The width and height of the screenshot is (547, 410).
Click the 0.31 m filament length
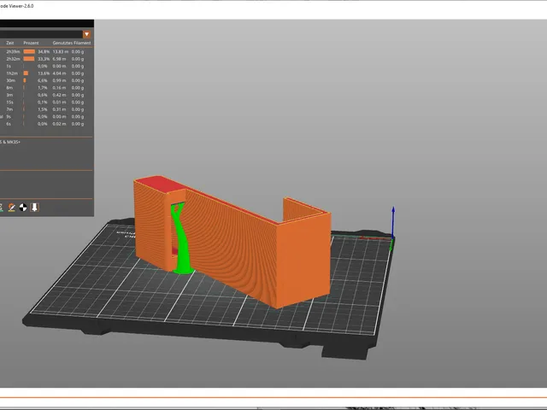point(59,109)
